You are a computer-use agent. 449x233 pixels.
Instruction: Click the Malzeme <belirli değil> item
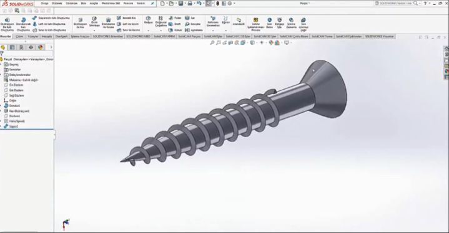pyautogui.click(x=21, y=80)
